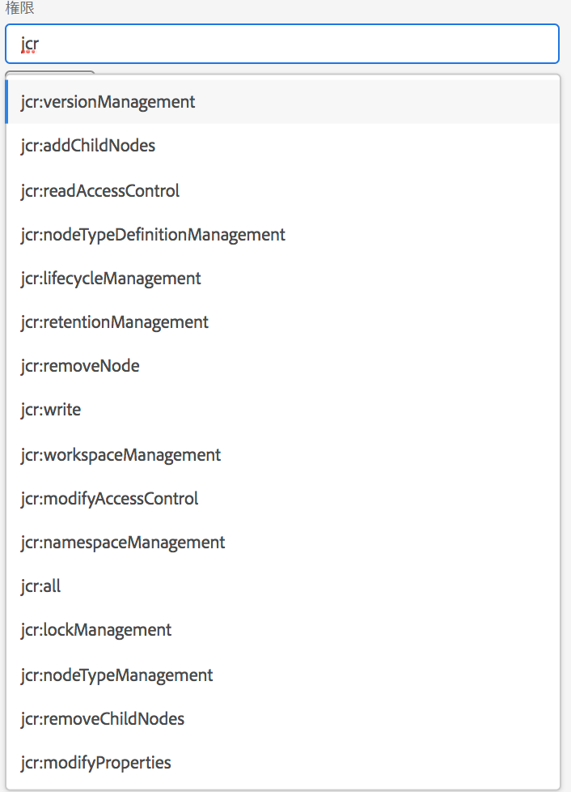Select the jcr:write privilege

[51, 410]
